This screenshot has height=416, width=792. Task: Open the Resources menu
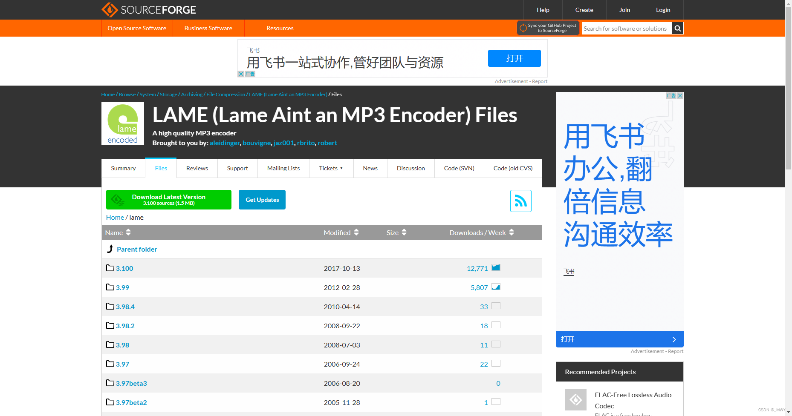pos(280,28)
